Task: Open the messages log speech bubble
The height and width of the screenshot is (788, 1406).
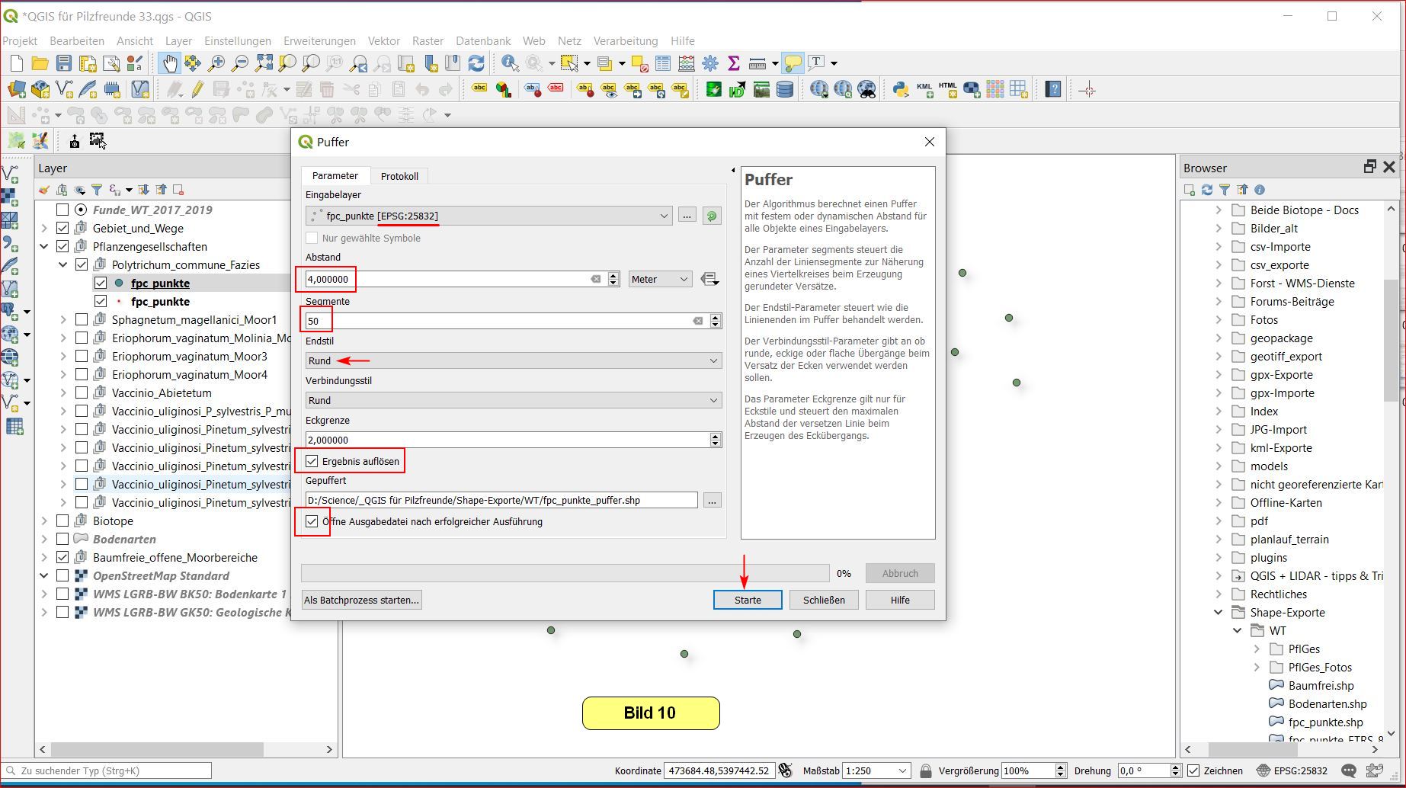Action: click(1348, 770)
